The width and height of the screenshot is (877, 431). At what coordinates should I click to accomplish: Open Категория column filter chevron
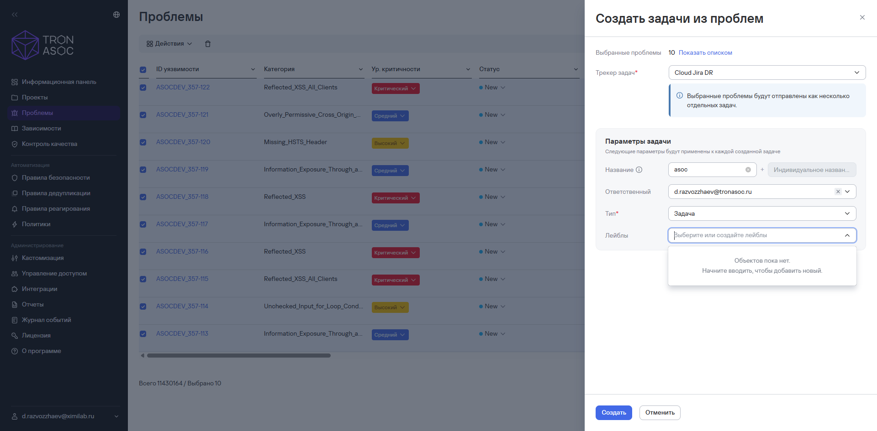click(361, 69)
